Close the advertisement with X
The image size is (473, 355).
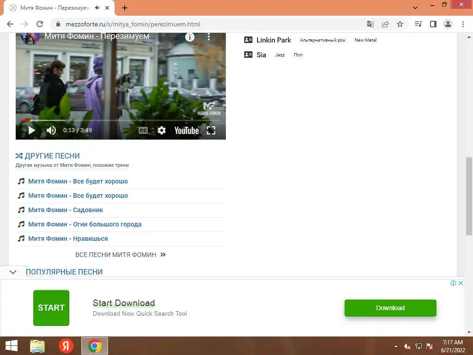[461, 283]
